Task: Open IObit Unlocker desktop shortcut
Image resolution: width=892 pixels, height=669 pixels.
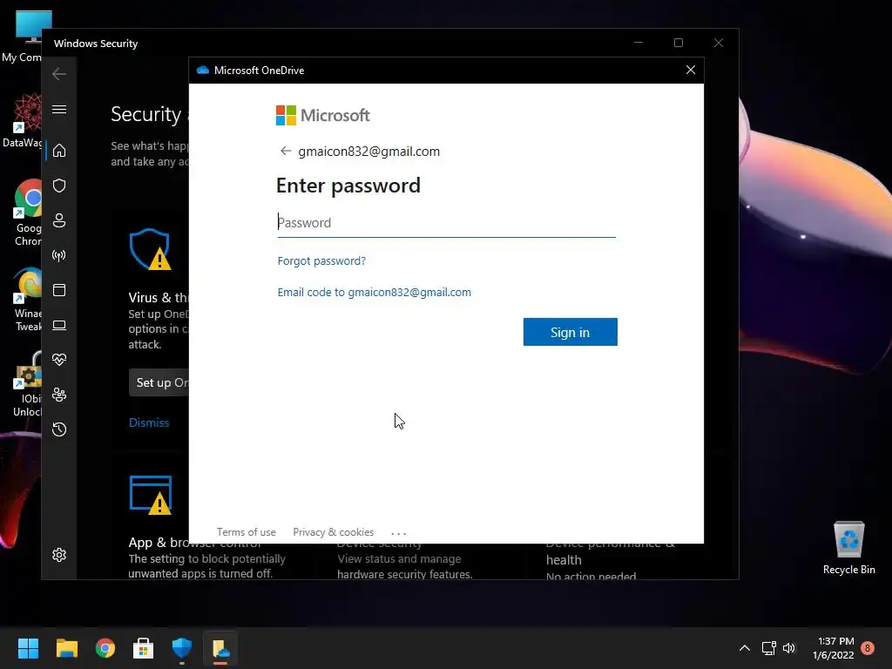Action: click(27, 384)
